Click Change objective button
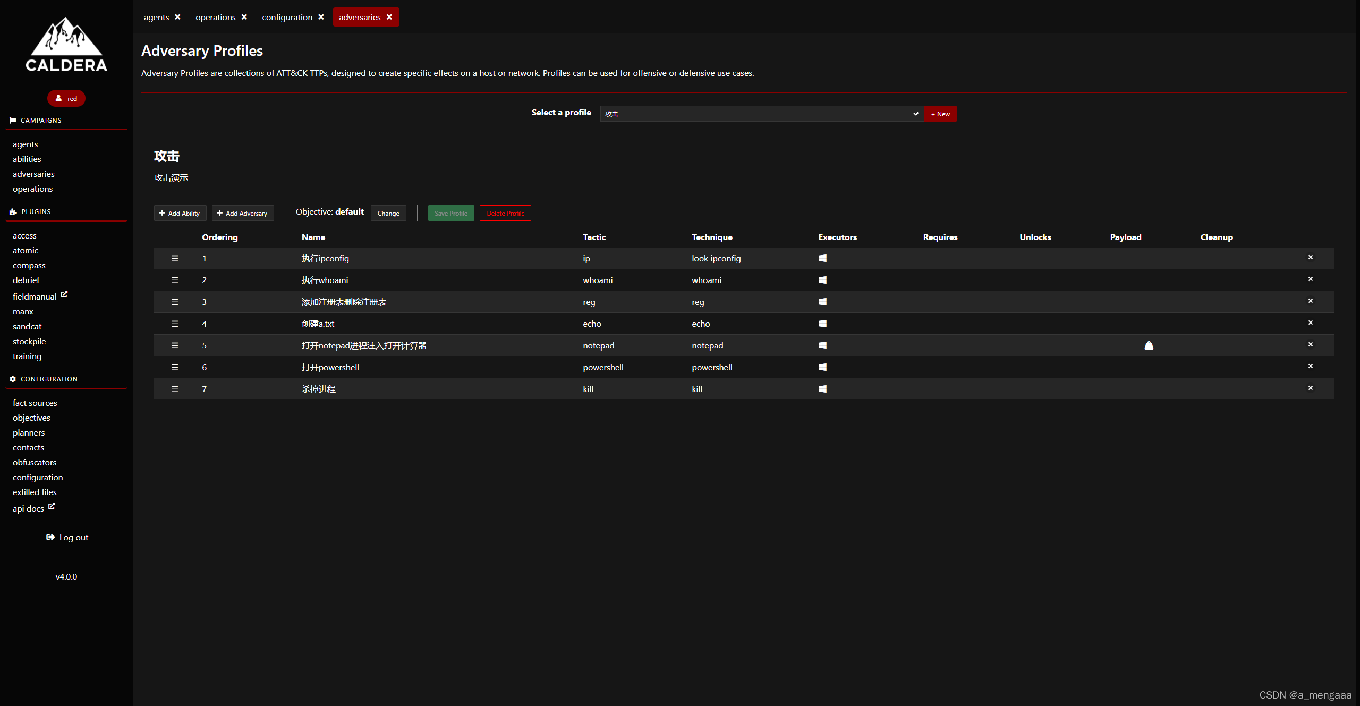This screenshot has height=706, width=1360. pos(388,213)
